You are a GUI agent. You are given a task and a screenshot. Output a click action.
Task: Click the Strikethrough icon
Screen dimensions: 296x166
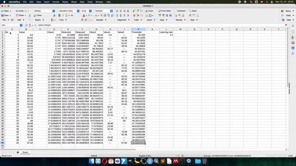coord(72,15)
